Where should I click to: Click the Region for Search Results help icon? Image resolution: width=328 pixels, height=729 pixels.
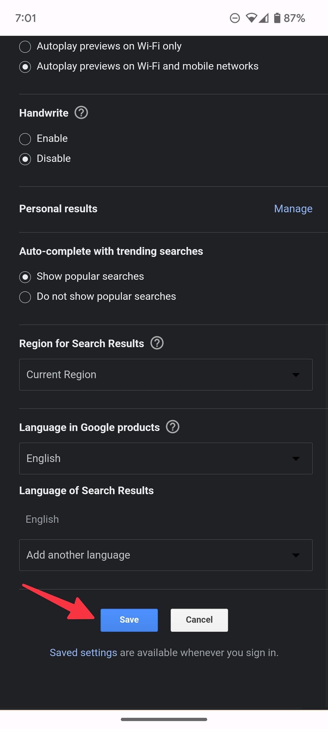pos(157,343)
